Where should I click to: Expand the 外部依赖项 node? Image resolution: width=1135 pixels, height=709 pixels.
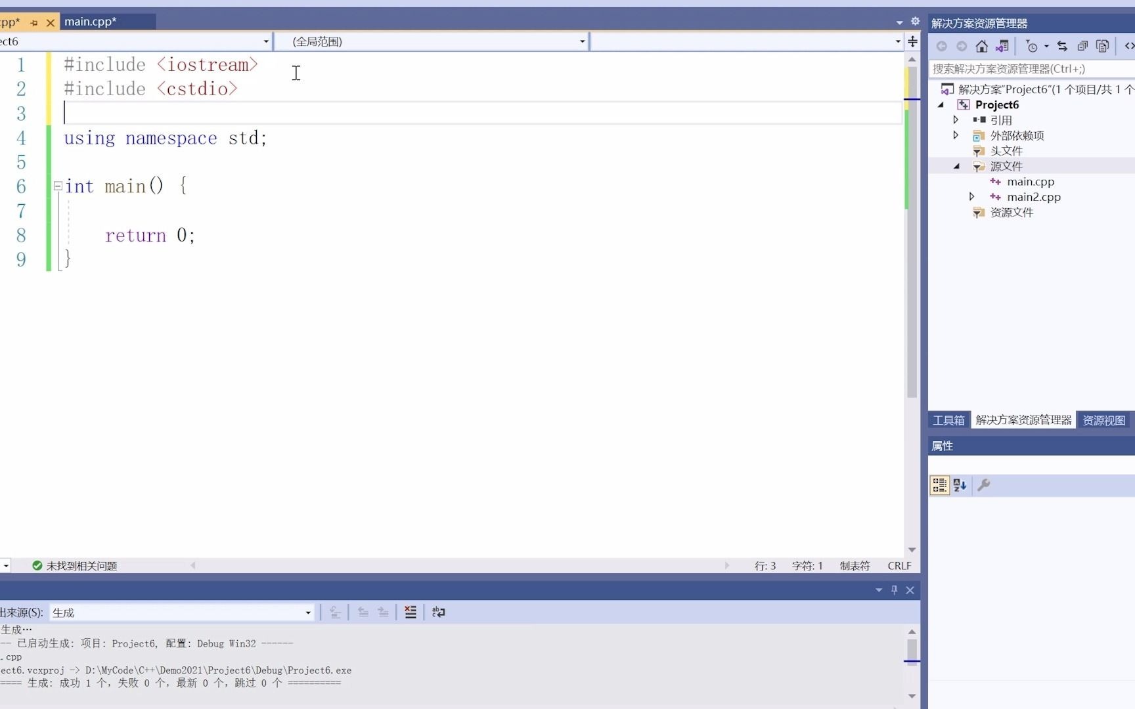click(x=956, y=135)
